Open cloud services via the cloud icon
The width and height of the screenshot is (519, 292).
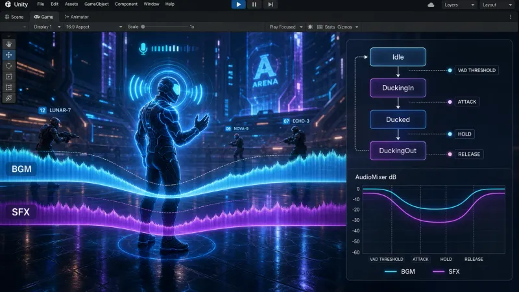tap(431, 5)
